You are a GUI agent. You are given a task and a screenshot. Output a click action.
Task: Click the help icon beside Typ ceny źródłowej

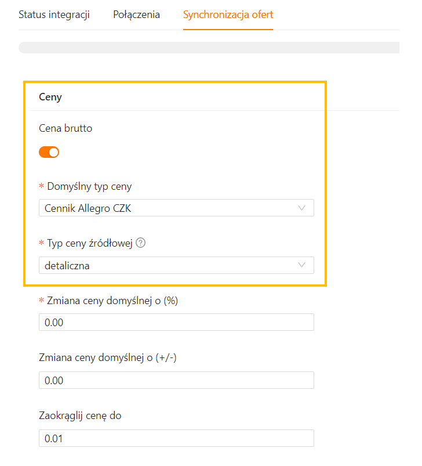(x=140, y=244)
